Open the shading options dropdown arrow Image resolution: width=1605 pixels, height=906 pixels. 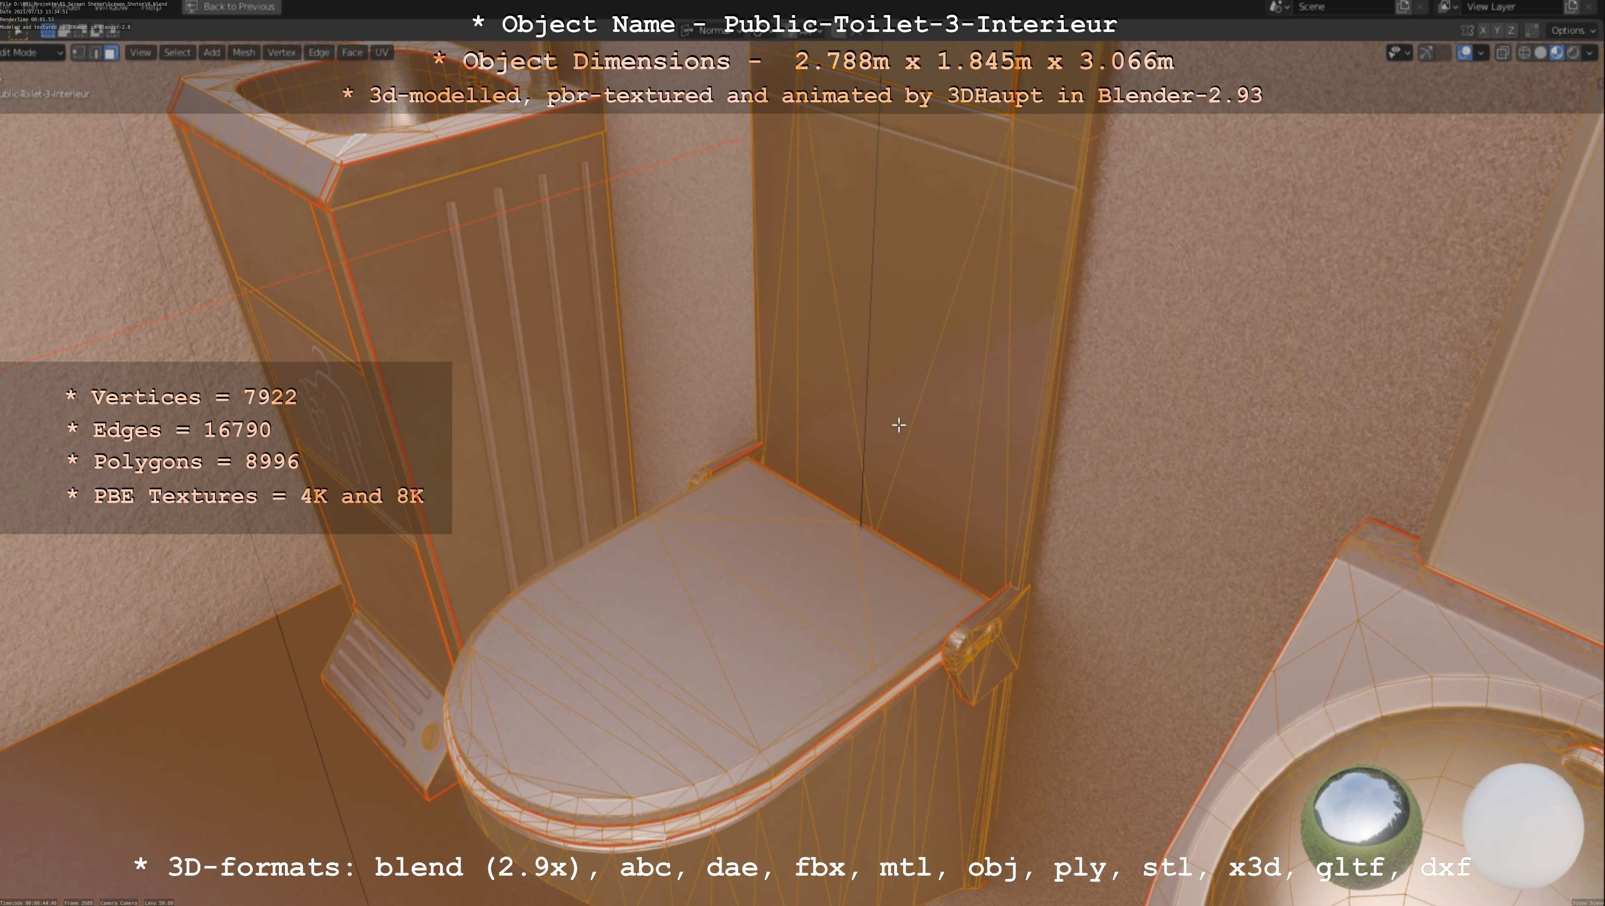pyautogui.click(x=1590, y=53)
